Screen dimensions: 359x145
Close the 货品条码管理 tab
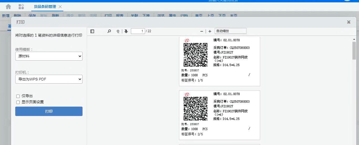pyautogui.click(x=60, y=7)
